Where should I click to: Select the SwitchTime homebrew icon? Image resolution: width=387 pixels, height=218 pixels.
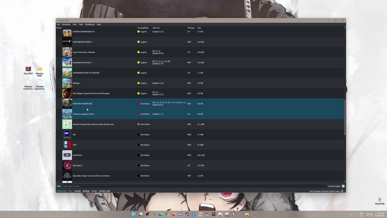[x=67, y=155]
